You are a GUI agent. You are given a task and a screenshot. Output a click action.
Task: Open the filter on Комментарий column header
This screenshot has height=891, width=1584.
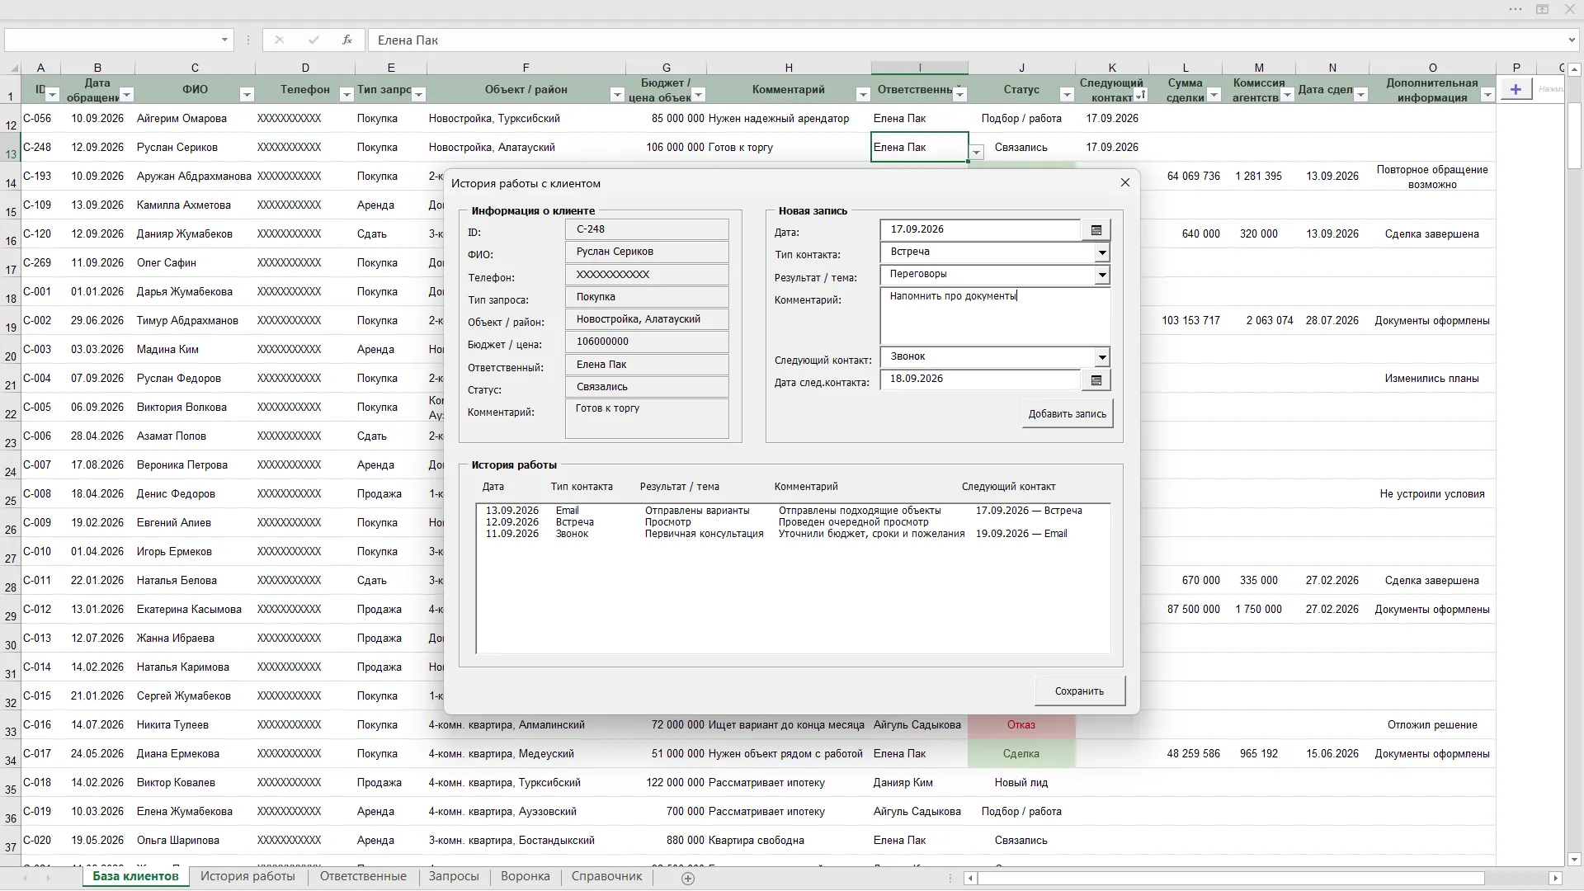[x=863, y=95]
